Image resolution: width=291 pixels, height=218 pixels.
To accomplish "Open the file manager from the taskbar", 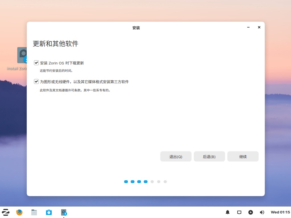I will pos(34,212).
